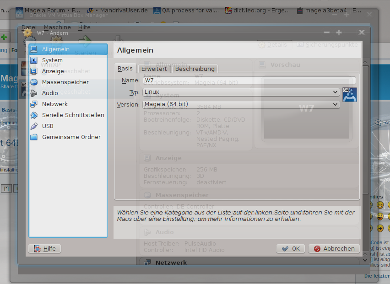Open the Typ dropdown showing Linux
The height and width of the screenshot is (284, 390).
[241, 92]
